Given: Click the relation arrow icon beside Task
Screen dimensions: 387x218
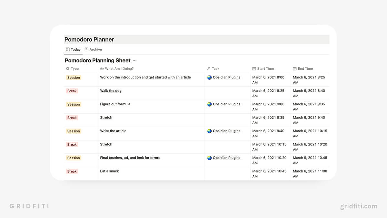Looking at the screenshot, I should 209,68.
